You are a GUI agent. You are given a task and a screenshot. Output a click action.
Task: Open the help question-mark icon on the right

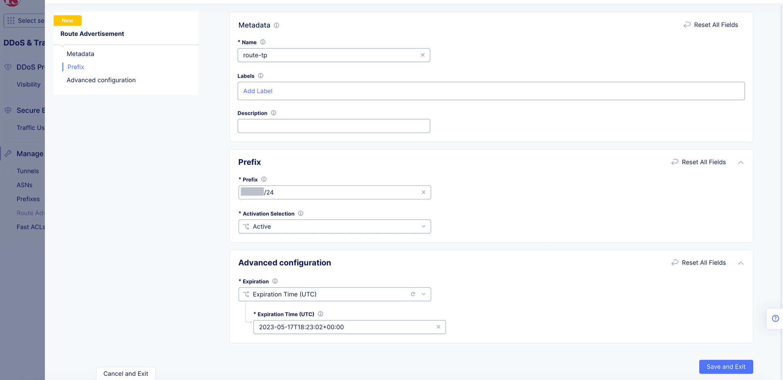coord(776,318)
